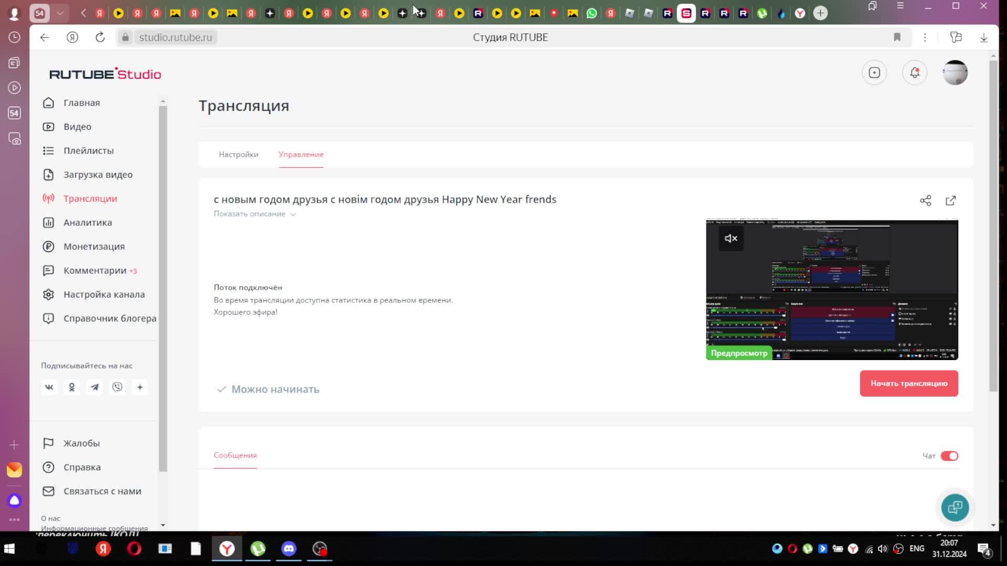This screenshot has width=1007, height=566.
Task: Expand Показать описание
Action: coord(255,214)
